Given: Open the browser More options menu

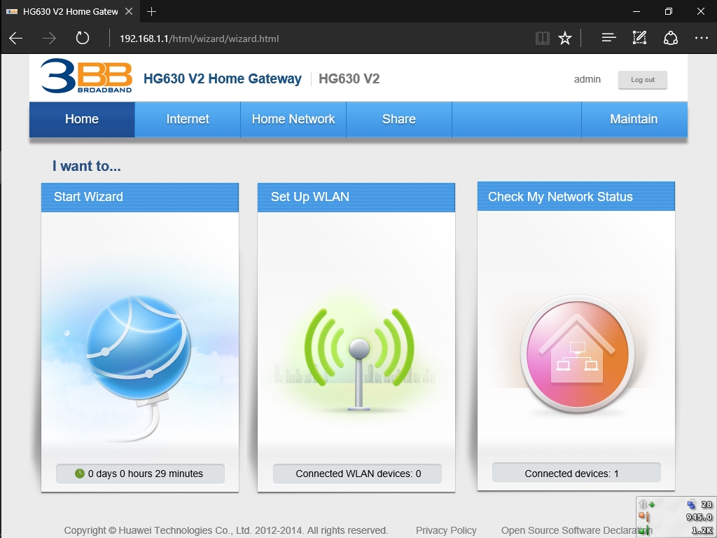Looking at the screenshot, I should coord(701,39).
